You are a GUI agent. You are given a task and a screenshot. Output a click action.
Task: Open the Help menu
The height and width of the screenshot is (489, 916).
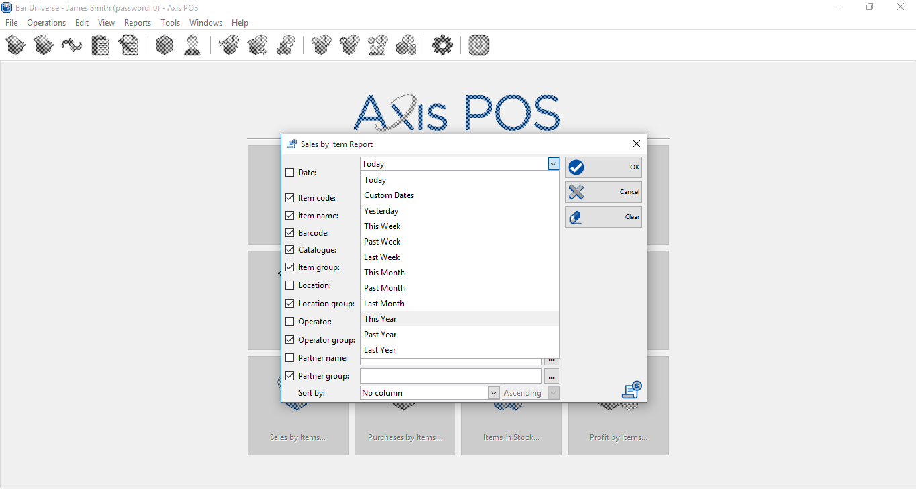pos(240,23)
